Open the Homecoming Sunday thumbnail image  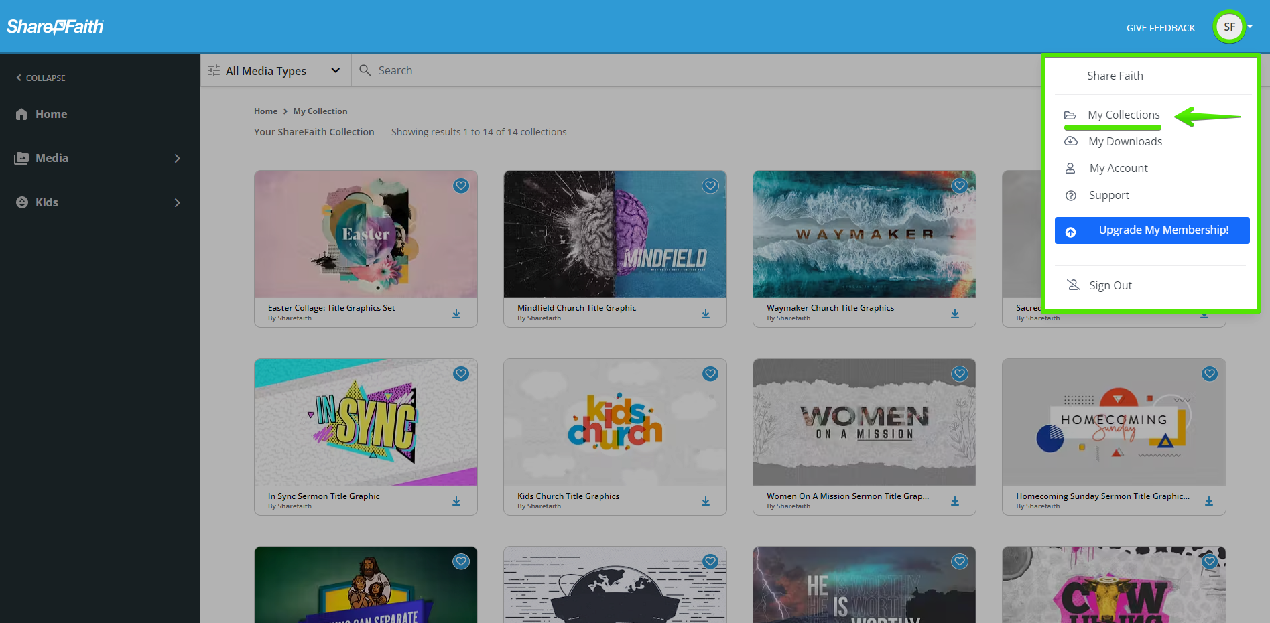click(x=1114, y=422)
